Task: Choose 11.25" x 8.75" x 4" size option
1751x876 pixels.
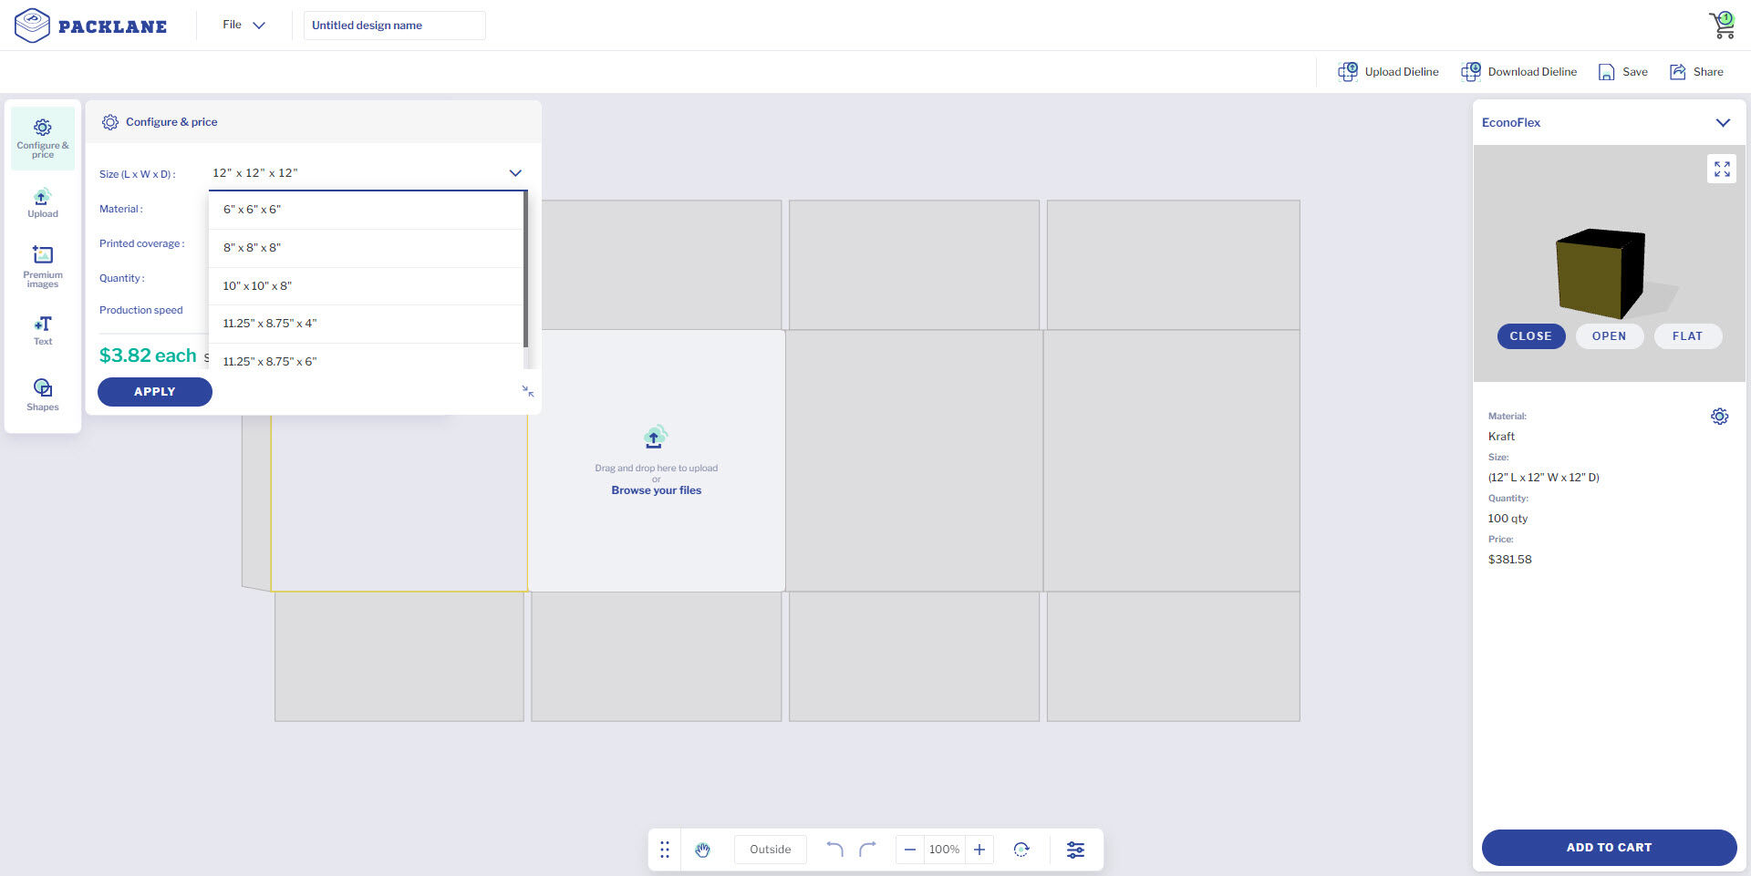Action: click(x=270, y=324)
